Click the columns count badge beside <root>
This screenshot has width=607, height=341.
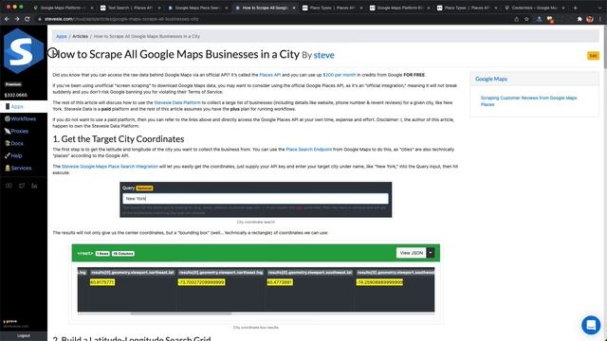coord(123,254)
